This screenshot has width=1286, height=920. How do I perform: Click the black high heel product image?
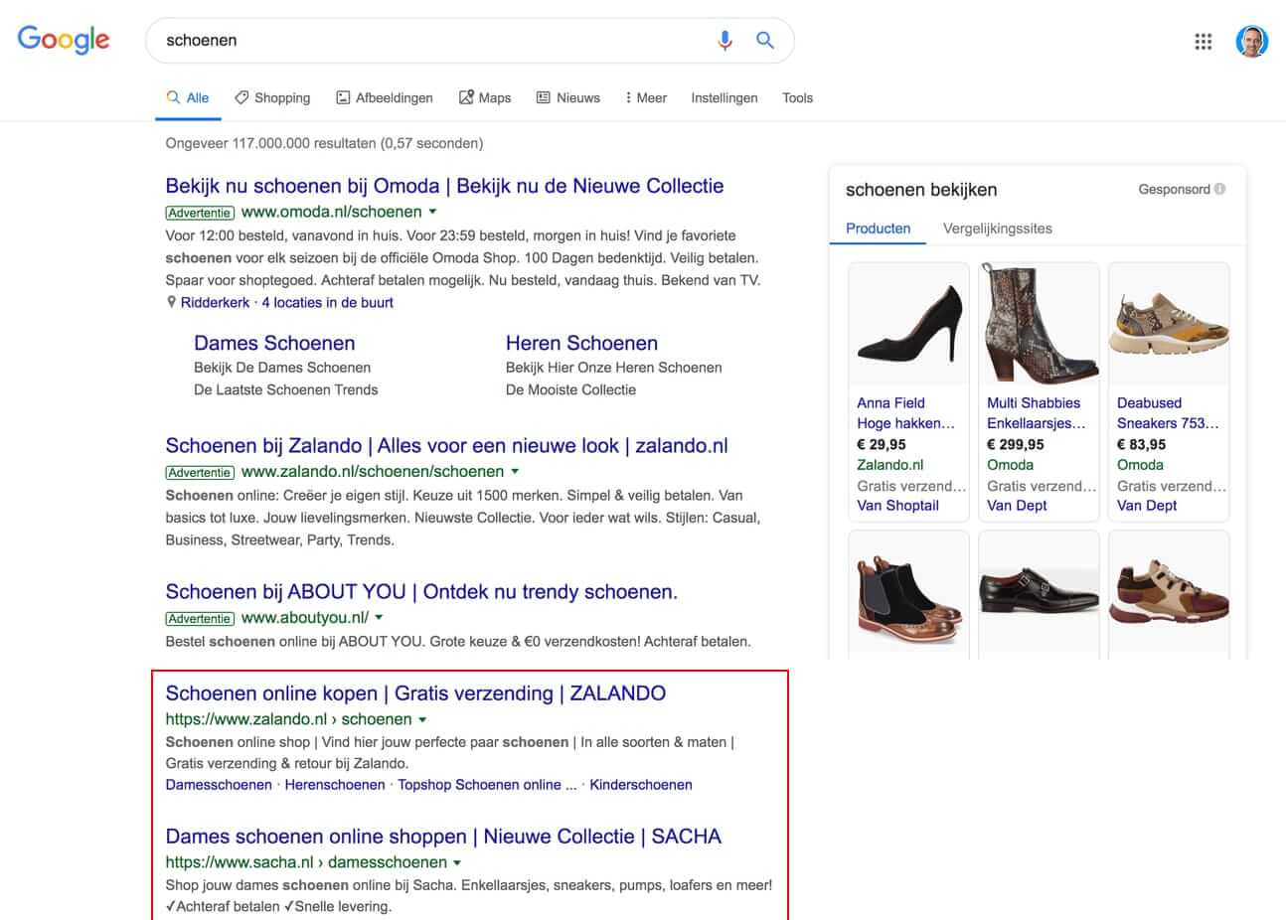click(x=908, y=324)
